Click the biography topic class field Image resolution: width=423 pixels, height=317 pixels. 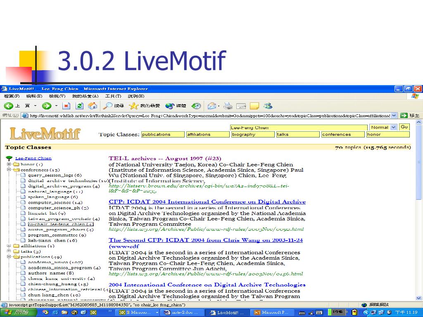(253, 134)
